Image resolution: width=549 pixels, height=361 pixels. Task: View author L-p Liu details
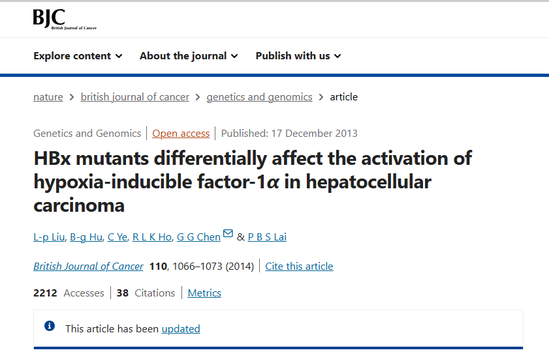pos(49,237)
